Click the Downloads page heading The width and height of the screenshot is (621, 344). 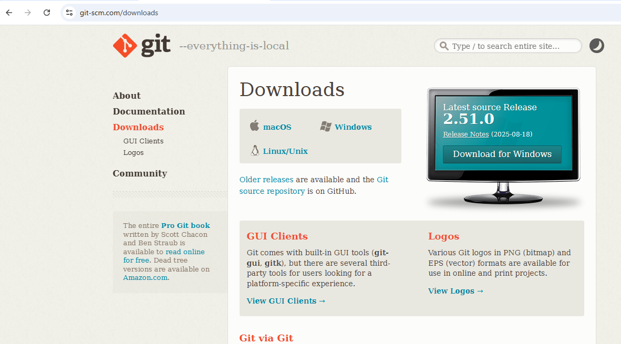pyautogui.click(x=292, y=89)
